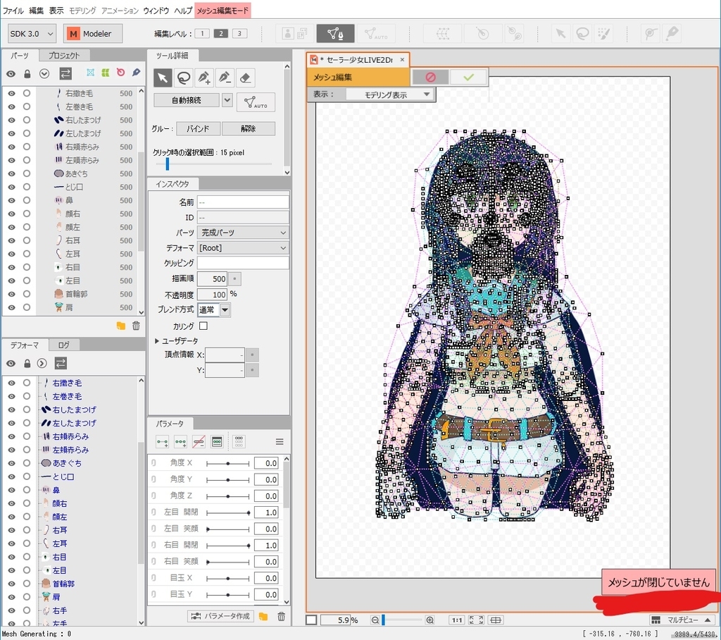Click the 解除 glue release button
721x640 pixels.
[x=249, y=128]
